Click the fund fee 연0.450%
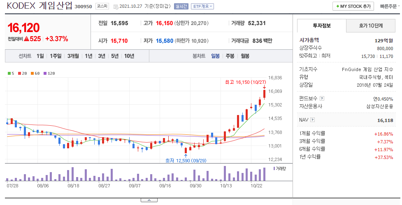This screenshot has width=402, height=205. coord(383,99)
